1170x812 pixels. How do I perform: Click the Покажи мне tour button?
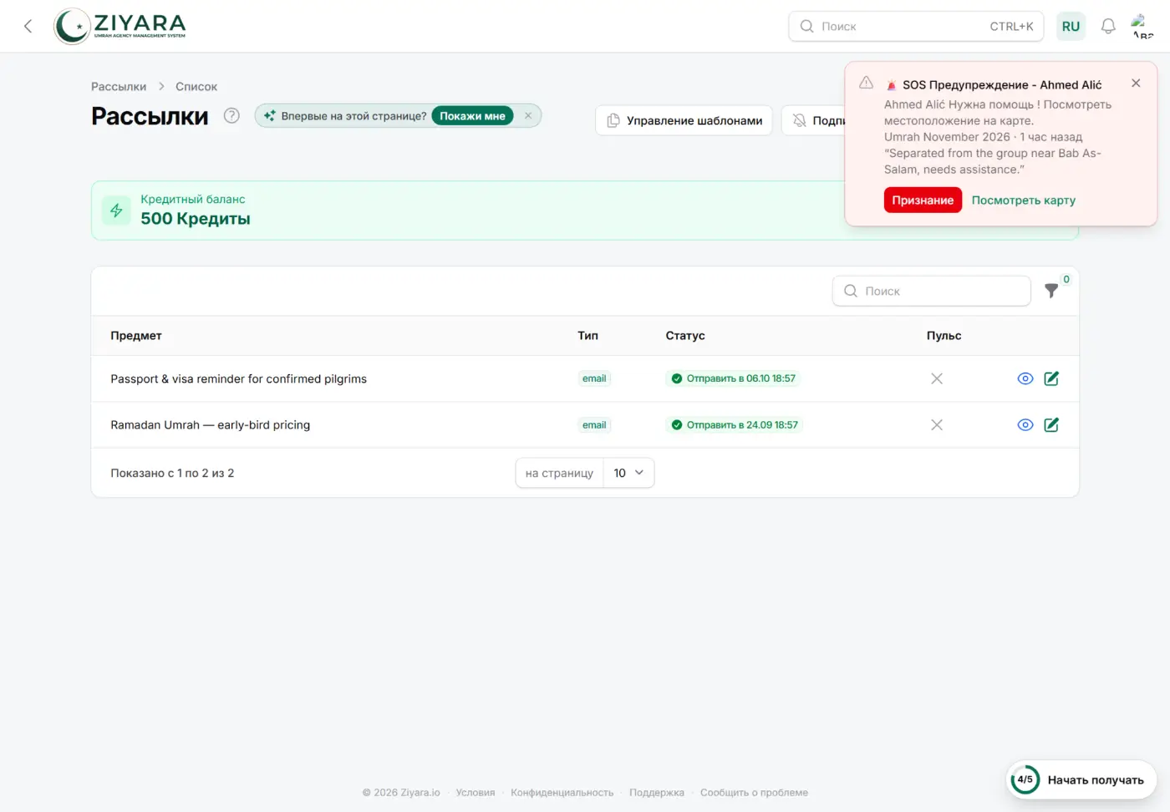click(x=472, y=116)
